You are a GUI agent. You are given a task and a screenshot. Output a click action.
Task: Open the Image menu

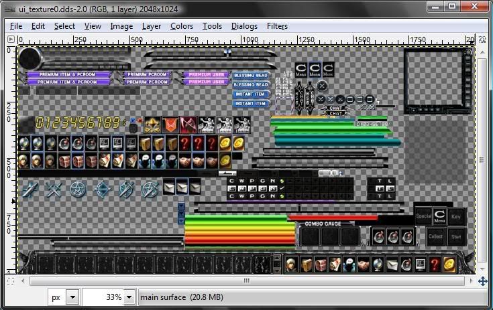121,26
